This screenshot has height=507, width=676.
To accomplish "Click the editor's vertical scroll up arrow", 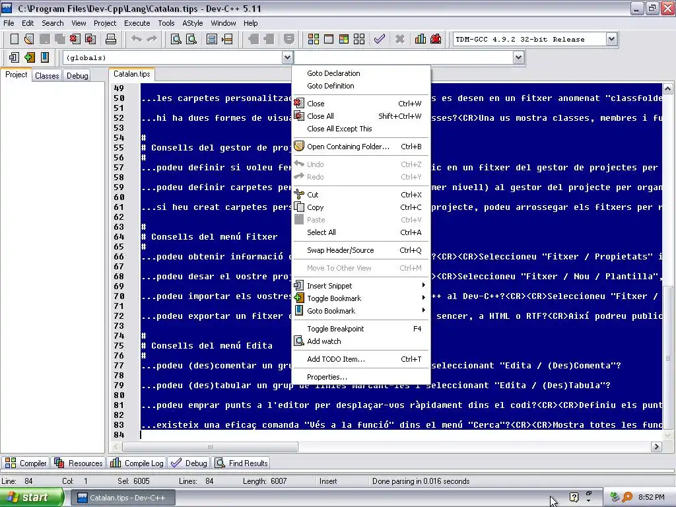I will (667, 89).
